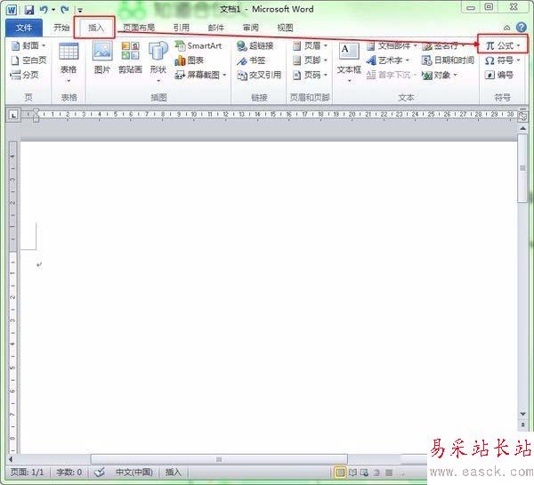Viewport: 534px width, 485px height.
Task: Switch to Draft view
Action: 389,473
